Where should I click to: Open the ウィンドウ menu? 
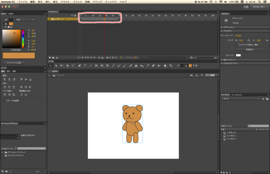(x=111, y=2)
